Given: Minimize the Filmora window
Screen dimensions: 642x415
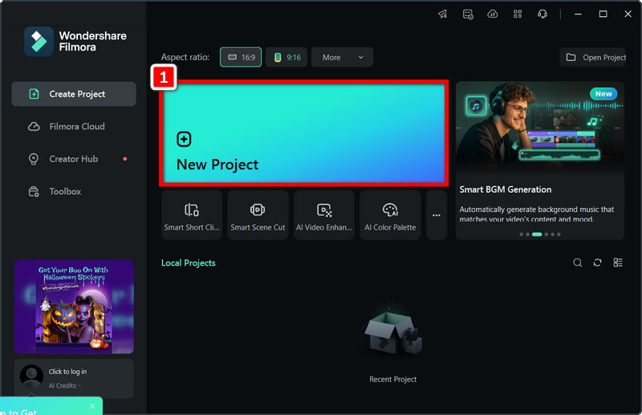Looking at the screenshot, I should coord(578,14).
